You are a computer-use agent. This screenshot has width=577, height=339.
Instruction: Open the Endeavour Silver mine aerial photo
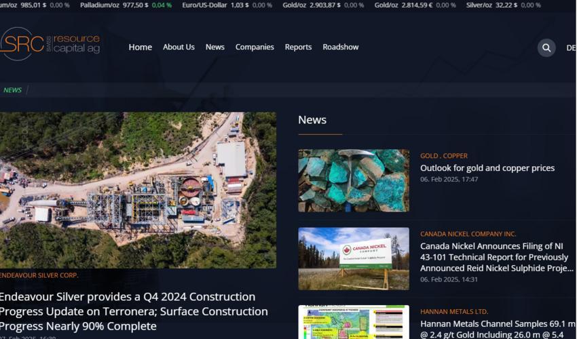coord(138,190)
